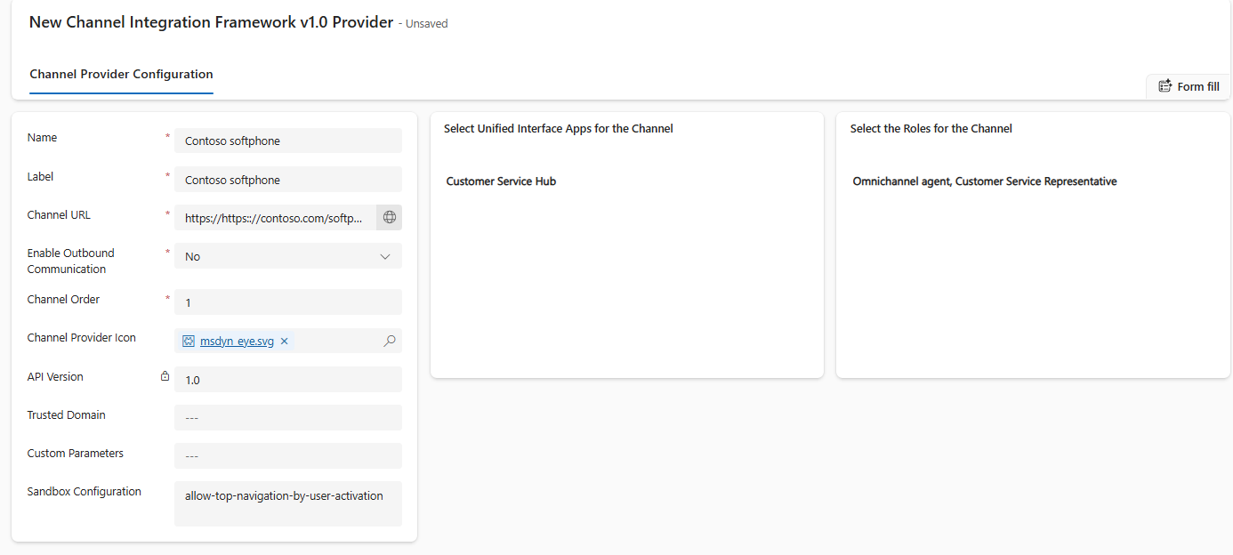Click the Trusted Domain field
1233x555 pixels.
click(x=287, y=418)
